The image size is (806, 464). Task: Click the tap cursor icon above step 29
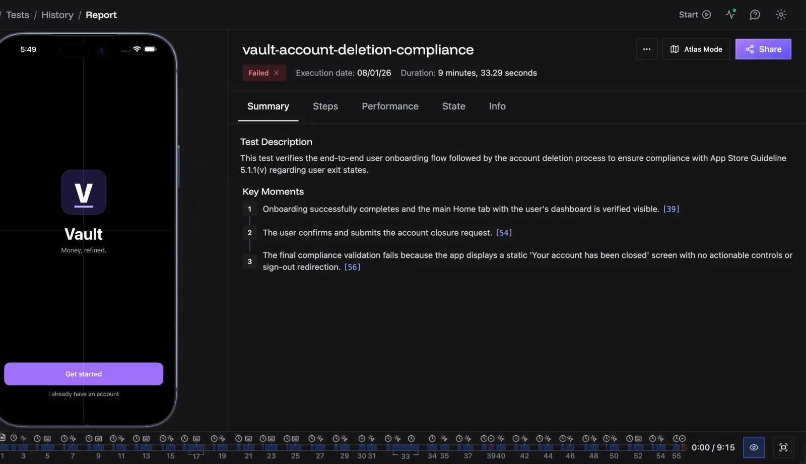[344, 439]
